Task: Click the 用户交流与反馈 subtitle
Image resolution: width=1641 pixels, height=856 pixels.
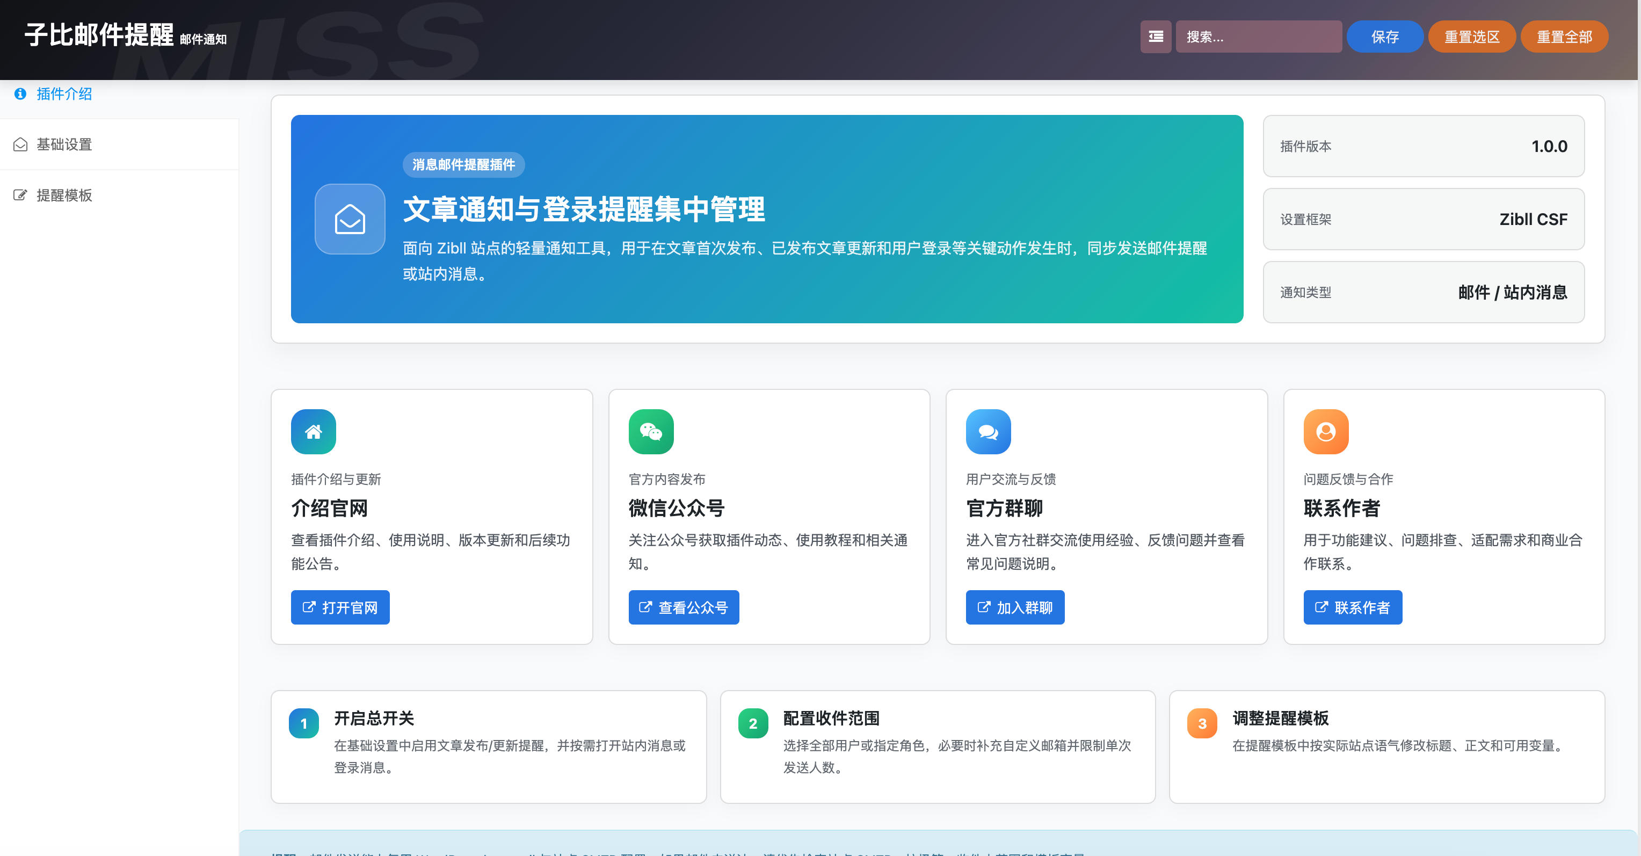Action: pyautogui.click(x=1011, y=479)
